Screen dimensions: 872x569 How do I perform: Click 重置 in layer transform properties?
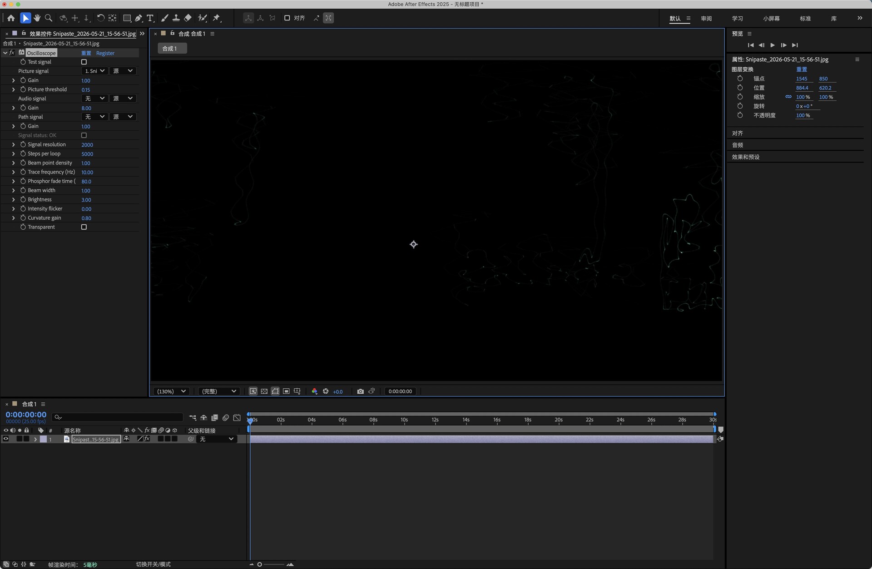click(802, 69)
